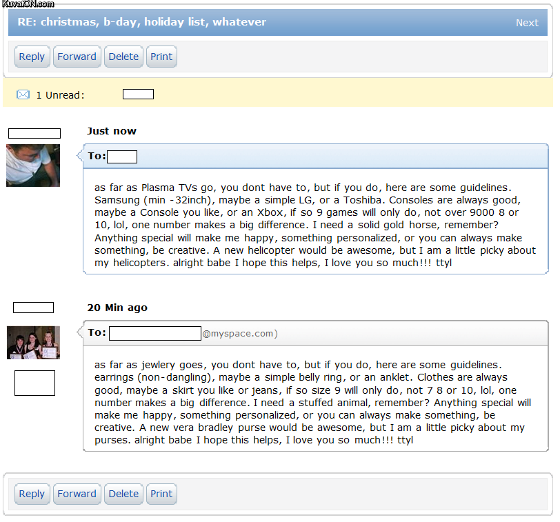Open the 1 Unread notification text
The height and width of the screenshot is (522, 560).
(60, 95)
